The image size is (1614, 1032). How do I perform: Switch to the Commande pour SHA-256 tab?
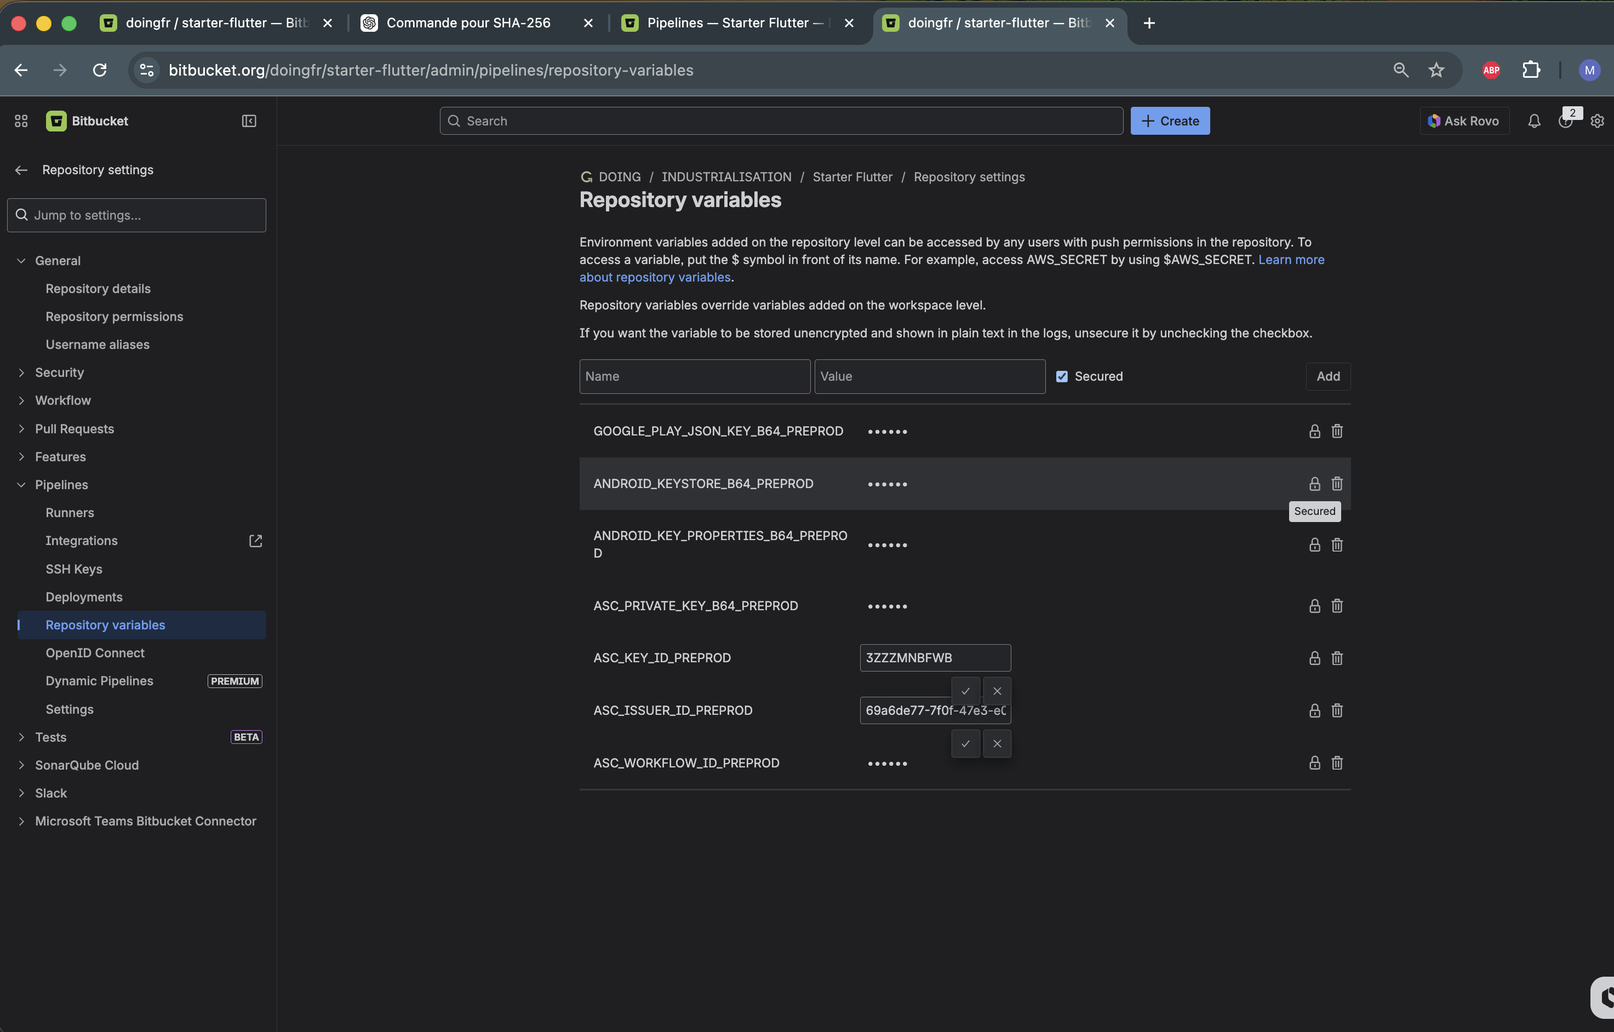tap(477, 23)
